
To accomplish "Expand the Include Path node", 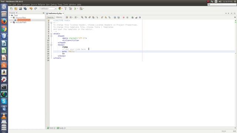I will (11, 22).
